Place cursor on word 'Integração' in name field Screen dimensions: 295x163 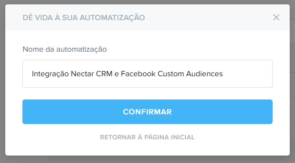click(50, 74)
